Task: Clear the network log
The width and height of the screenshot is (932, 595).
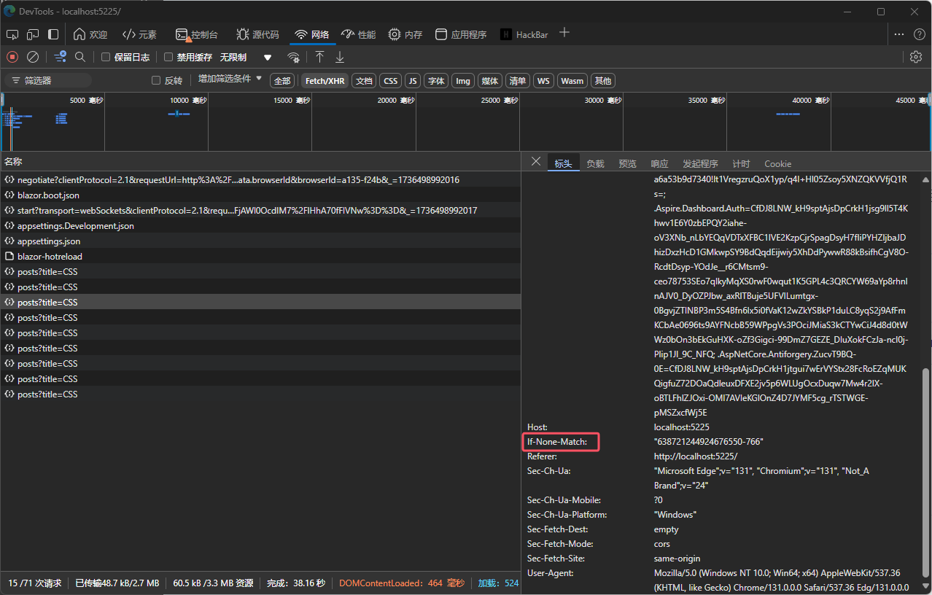Action: (x=33, y=57)
